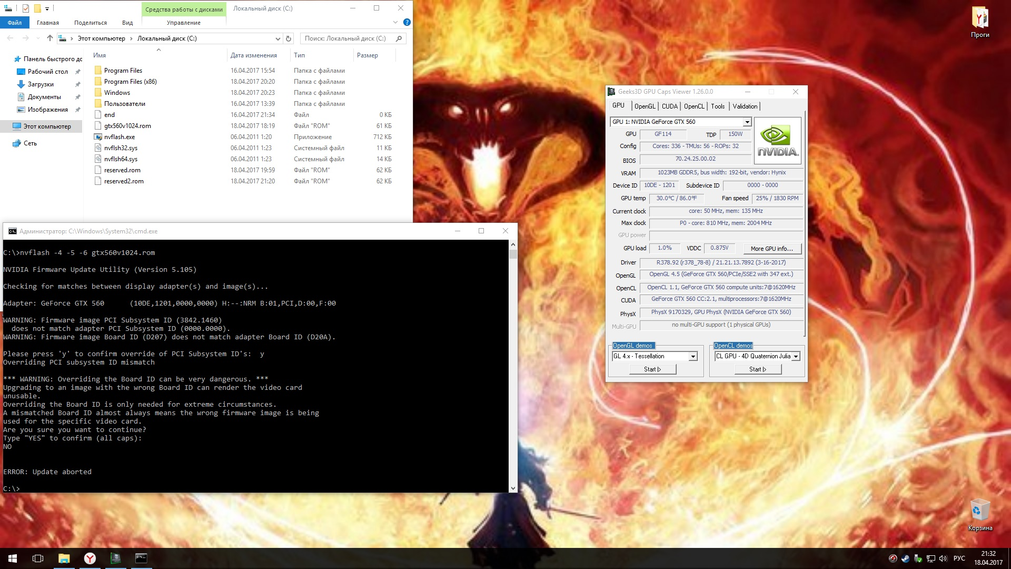The width and height of the screenshot is (1011, 569).
Task: Expand the Explorer ribbon chevron
Action: pos(395,23)
